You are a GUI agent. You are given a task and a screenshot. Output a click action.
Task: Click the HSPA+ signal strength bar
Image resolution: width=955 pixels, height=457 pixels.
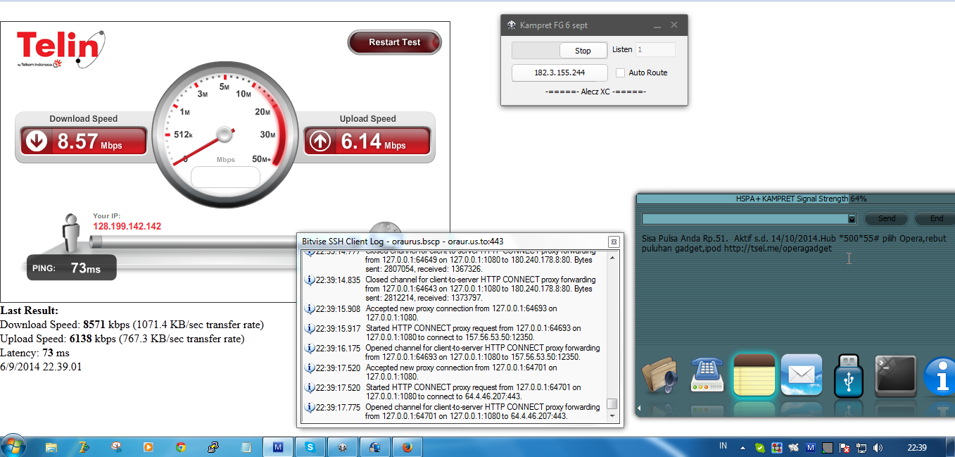coord(795,199)
